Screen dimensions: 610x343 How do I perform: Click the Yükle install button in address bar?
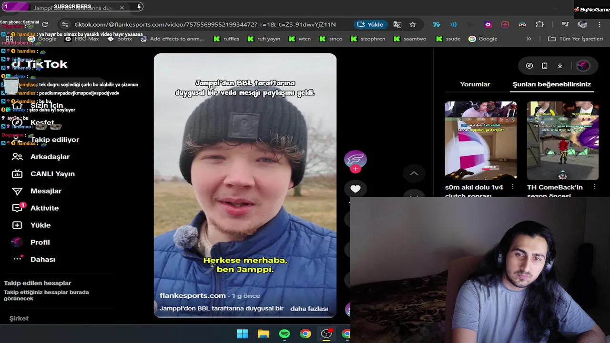(370, 24)
